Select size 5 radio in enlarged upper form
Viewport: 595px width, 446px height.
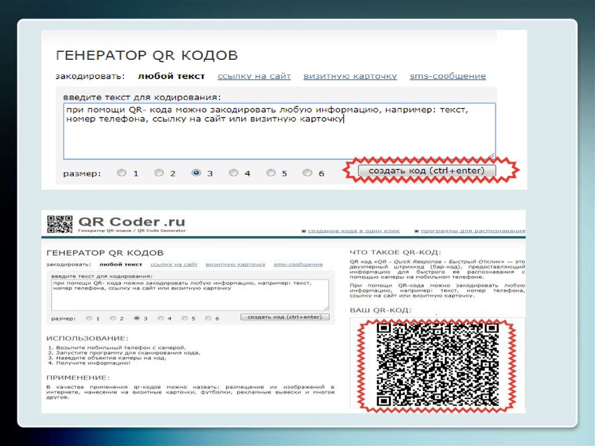tap(271, 173)
